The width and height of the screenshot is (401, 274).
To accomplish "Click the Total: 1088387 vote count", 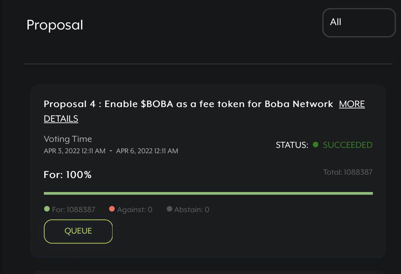I will (x=348, y=172).
